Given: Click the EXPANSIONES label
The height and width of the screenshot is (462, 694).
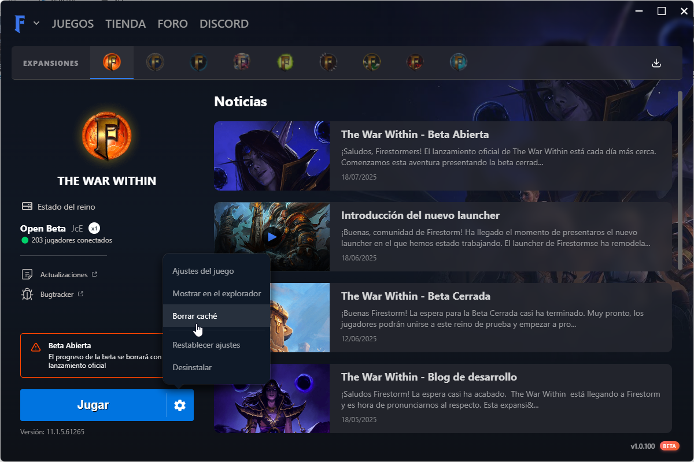Looking at the screenshot, I should [x=51, y=63].
